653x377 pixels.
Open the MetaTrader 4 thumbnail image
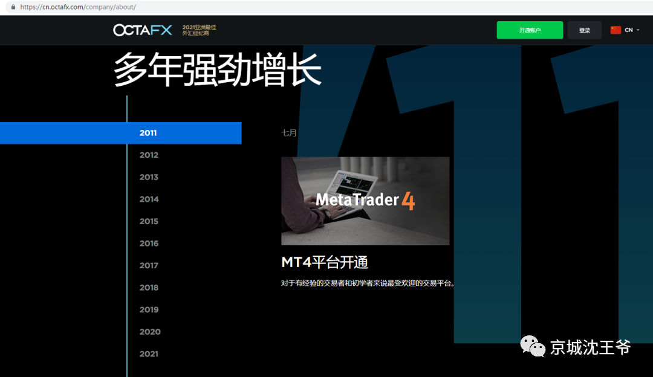point(365,201)
